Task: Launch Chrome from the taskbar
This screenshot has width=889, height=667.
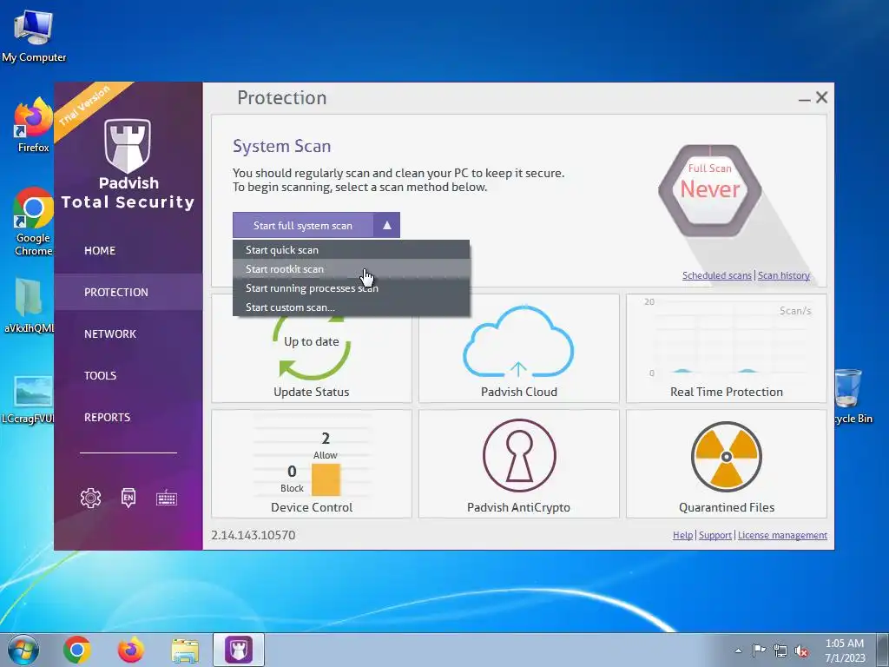Action: point(77,650)
